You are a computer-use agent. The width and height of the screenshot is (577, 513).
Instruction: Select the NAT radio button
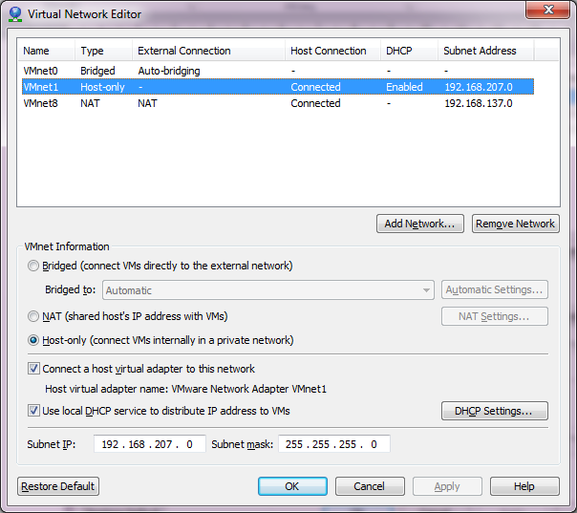tap(33, 316)
